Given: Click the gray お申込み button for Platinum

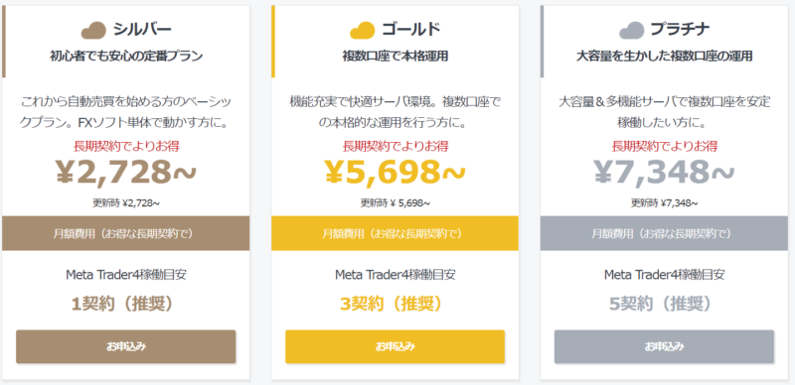Looking at the screenshot, I should click(664, 346).
